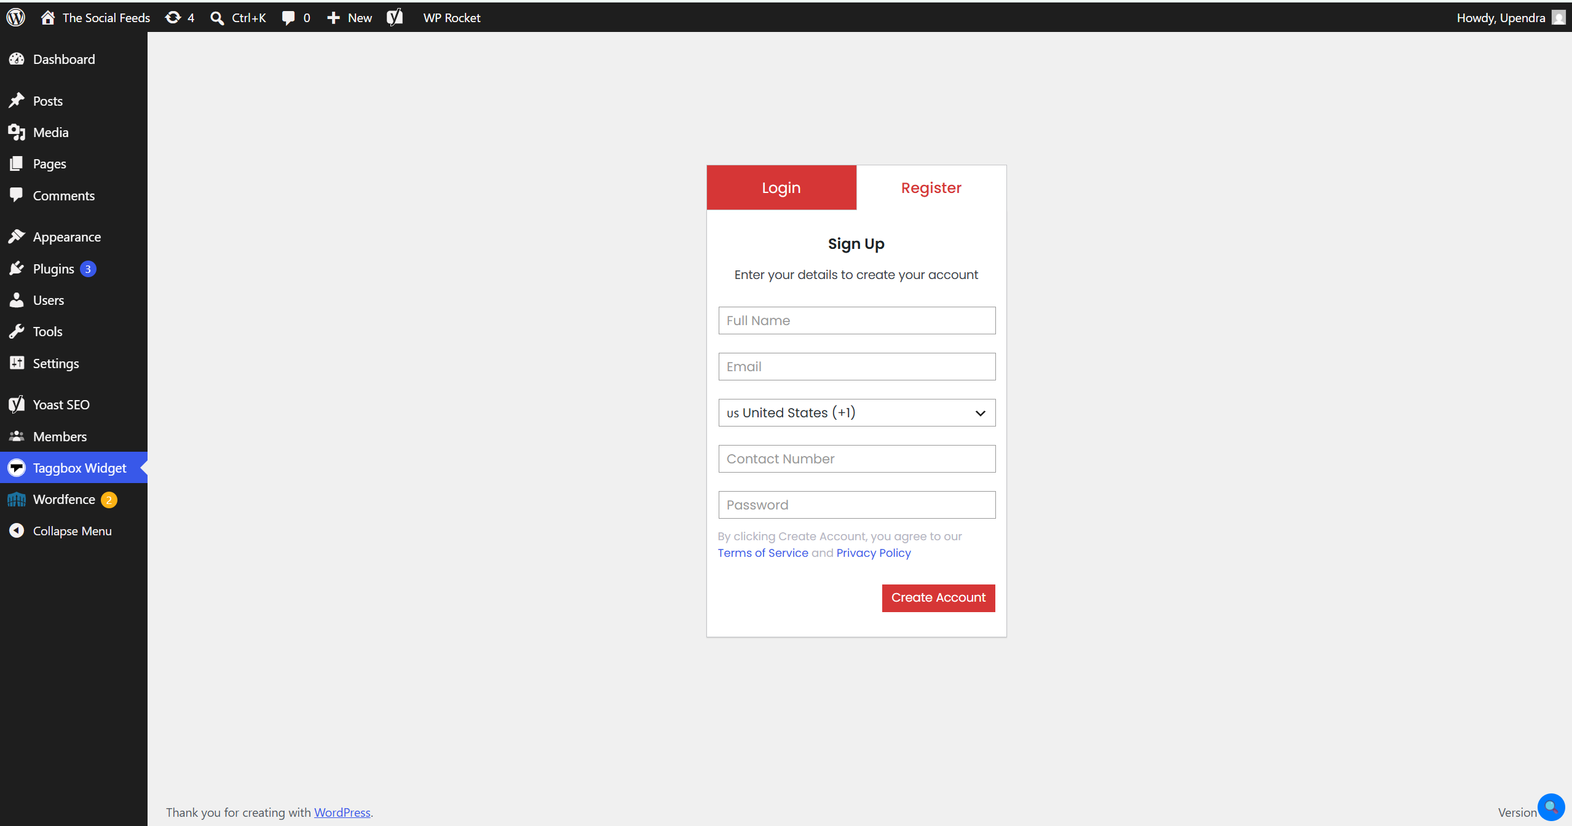Click the Settings sliders icon

[17, 363]
